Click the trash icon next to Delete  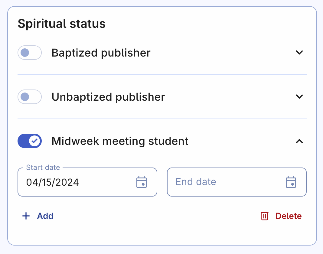[x=264, y=216]
